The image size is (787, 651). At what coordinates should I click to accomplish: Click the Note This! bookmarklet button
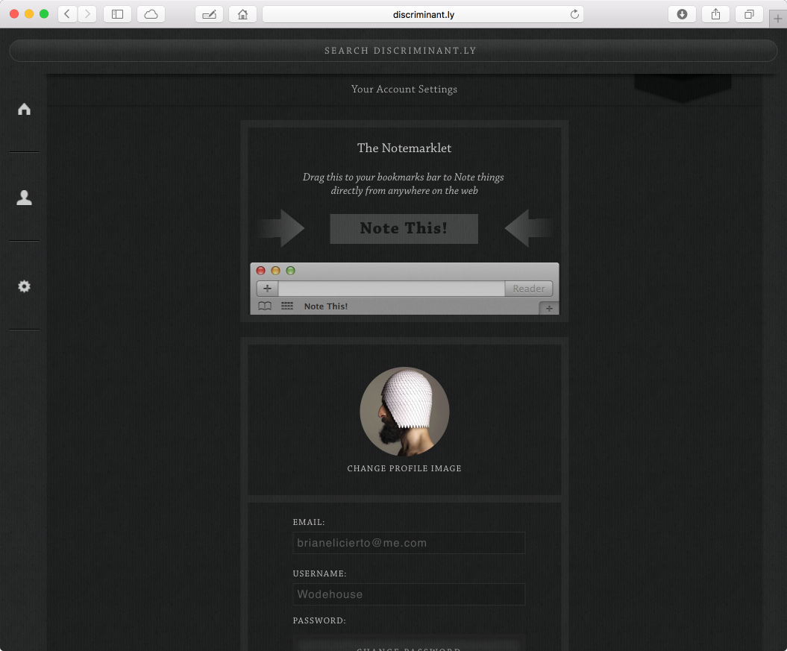coord(404,229)
